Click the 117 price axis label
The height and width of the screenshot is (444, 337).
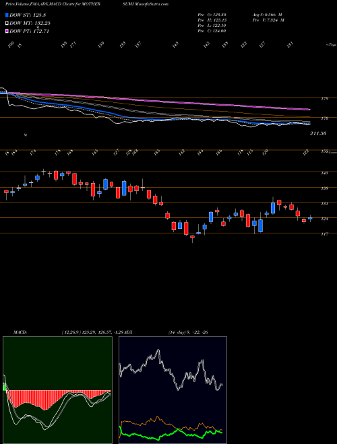[325, 234]
